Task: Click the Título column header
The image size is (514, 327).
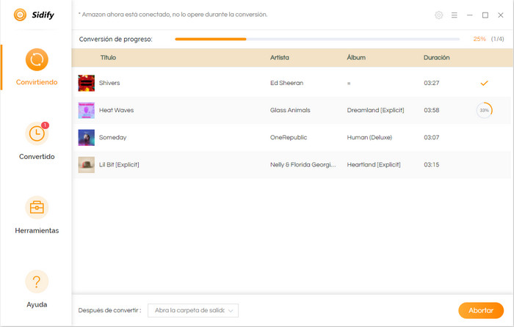Action: [x=108, y=57]
